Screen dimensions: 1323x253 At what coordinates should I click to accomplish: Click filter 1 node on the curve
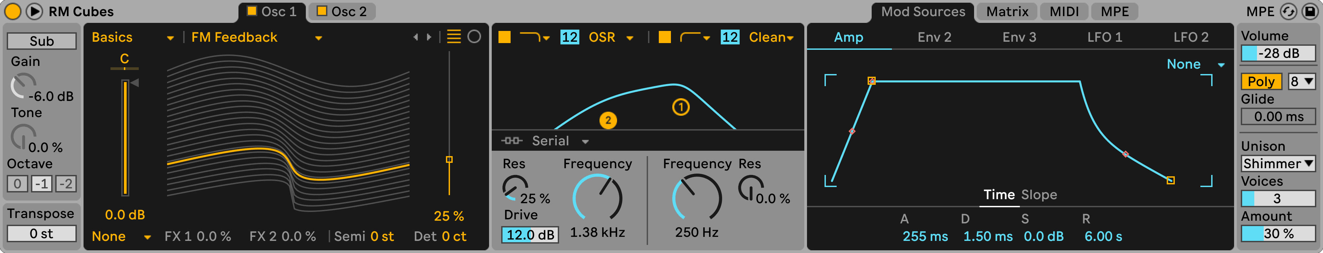680,107
